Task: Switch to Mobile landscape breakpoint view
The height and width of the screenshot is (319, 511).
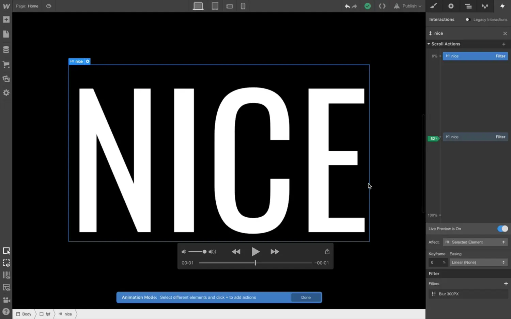Action: click(230, 6)
